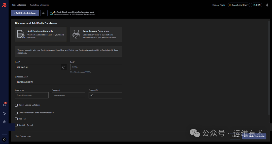
Task: Toggle the Use SSH Tunnel checkbox
Action: [x=16, y=125]
